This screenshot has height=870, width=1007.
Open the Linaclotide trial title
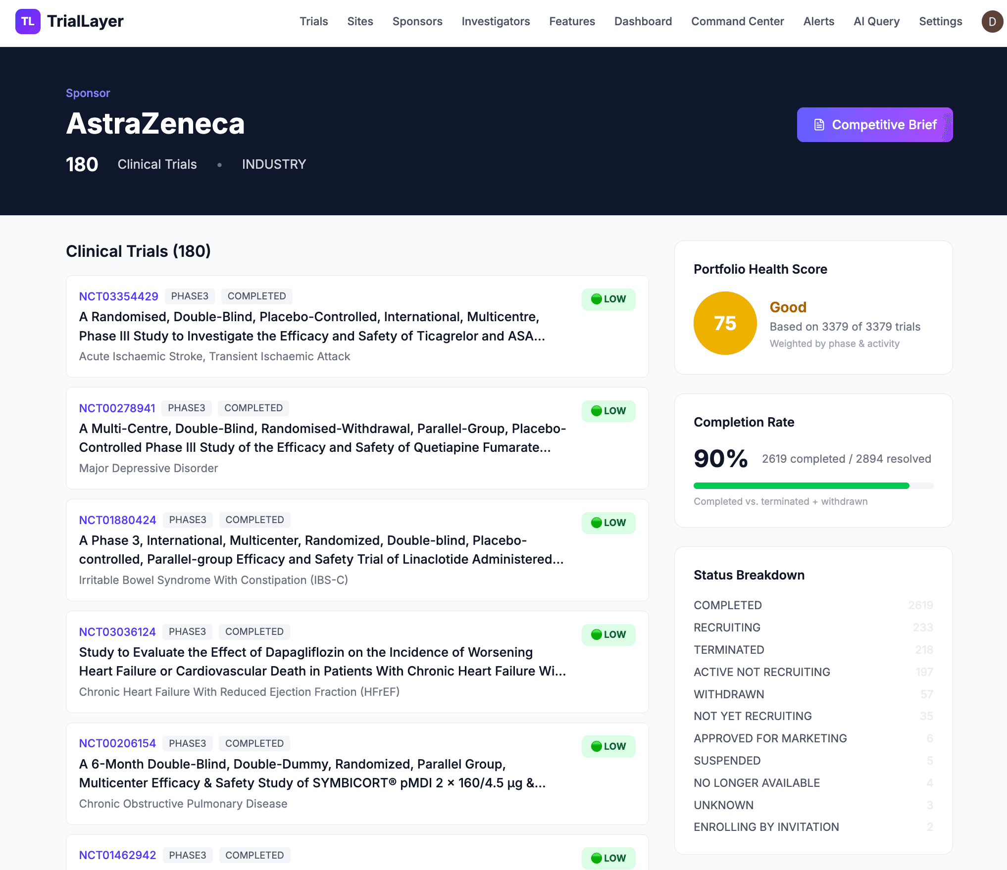click(x=321, y=550)
